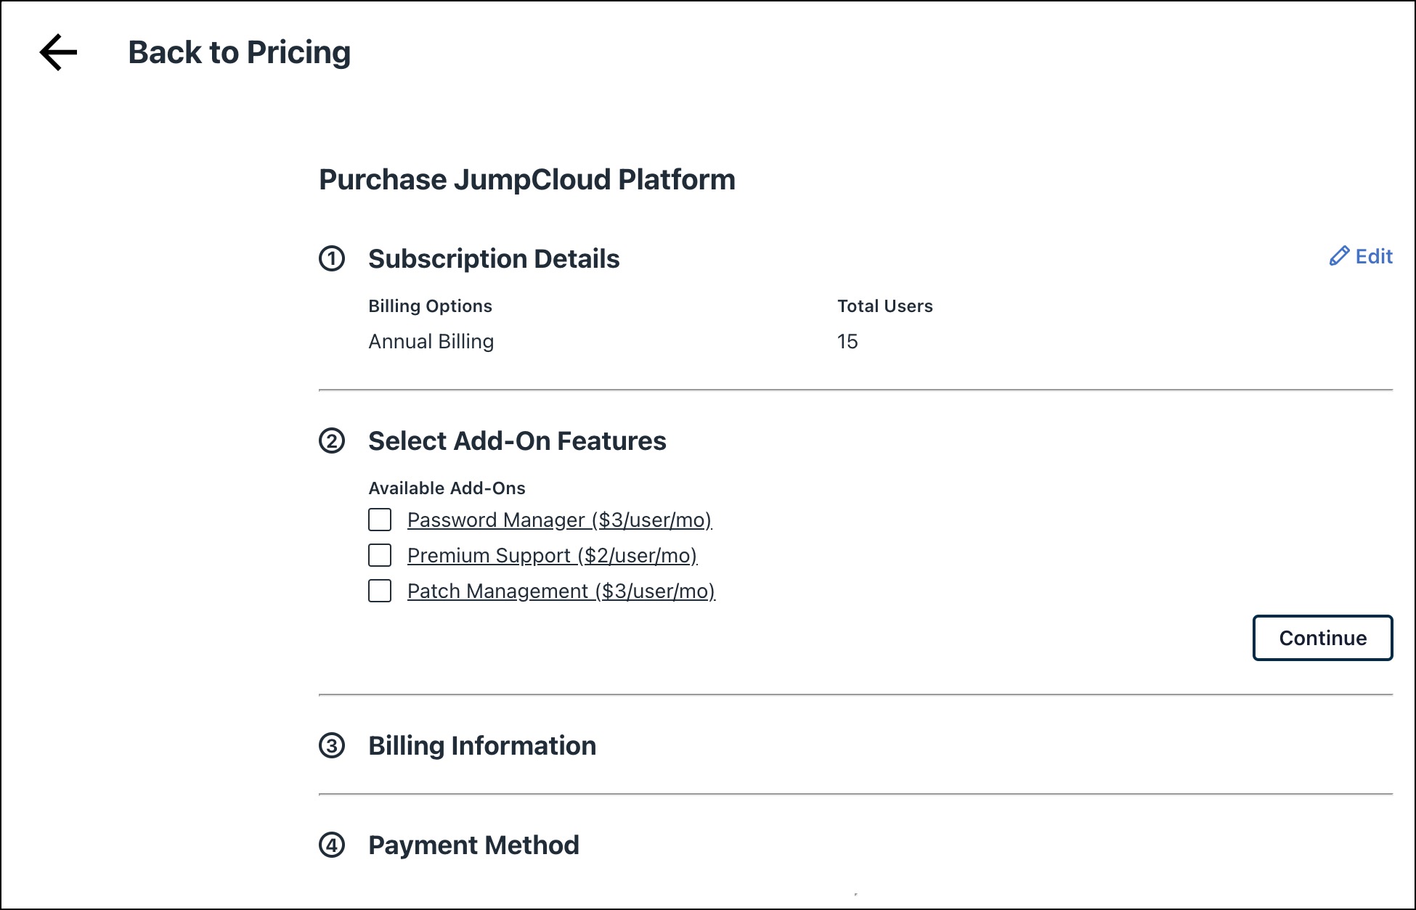Click the Continue button
Image resolution: width=1416 pixels, height=910 pixels.
1322,638
